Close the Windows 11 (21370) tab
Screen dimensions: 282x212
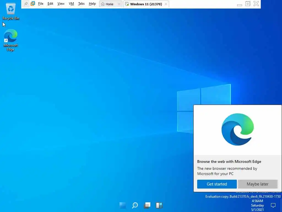(166, 4)
